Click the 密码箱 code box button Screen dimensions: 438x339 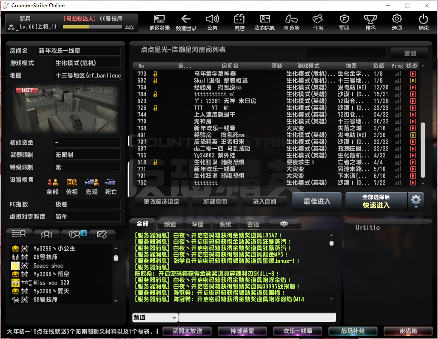tap(408, 331)
